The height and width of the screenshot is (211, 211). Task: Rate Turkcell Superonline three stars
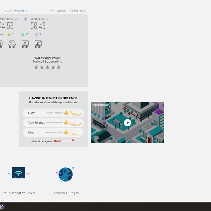[47, 67]
